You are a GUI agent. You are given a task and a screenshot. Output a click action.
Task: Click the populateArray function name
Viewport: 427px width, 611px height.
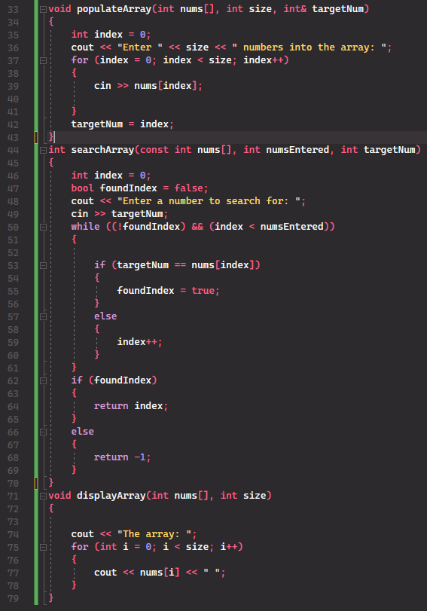coord(114,9)
